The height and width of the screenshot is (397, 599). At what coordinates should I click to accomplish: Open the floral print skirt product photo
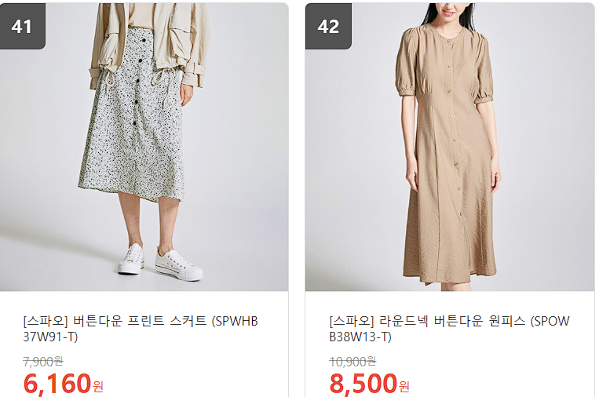[x=144, y=147]
